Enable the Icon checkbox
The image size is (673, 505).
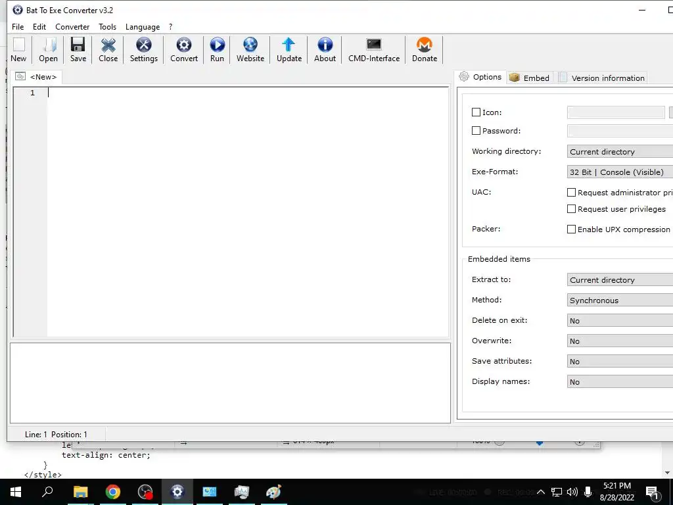click(x=476, y=112)
